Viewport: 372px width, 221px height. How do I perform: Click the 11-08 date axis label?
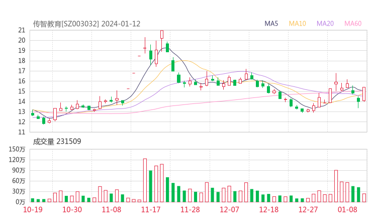[x=111, y=209]
